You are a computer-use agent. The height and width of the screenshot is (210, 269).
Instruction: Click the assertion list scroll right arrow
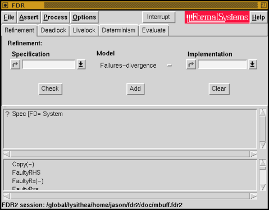point(254,154)
